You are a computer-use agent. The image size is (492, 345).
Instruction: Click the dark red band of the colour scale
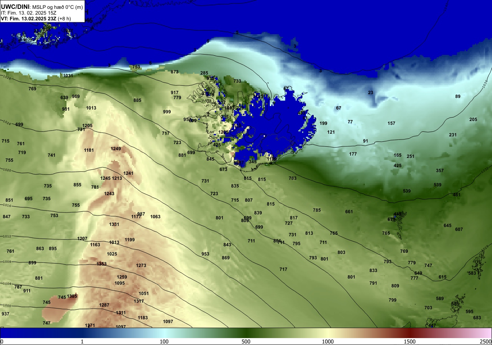[x=410, y=333]
